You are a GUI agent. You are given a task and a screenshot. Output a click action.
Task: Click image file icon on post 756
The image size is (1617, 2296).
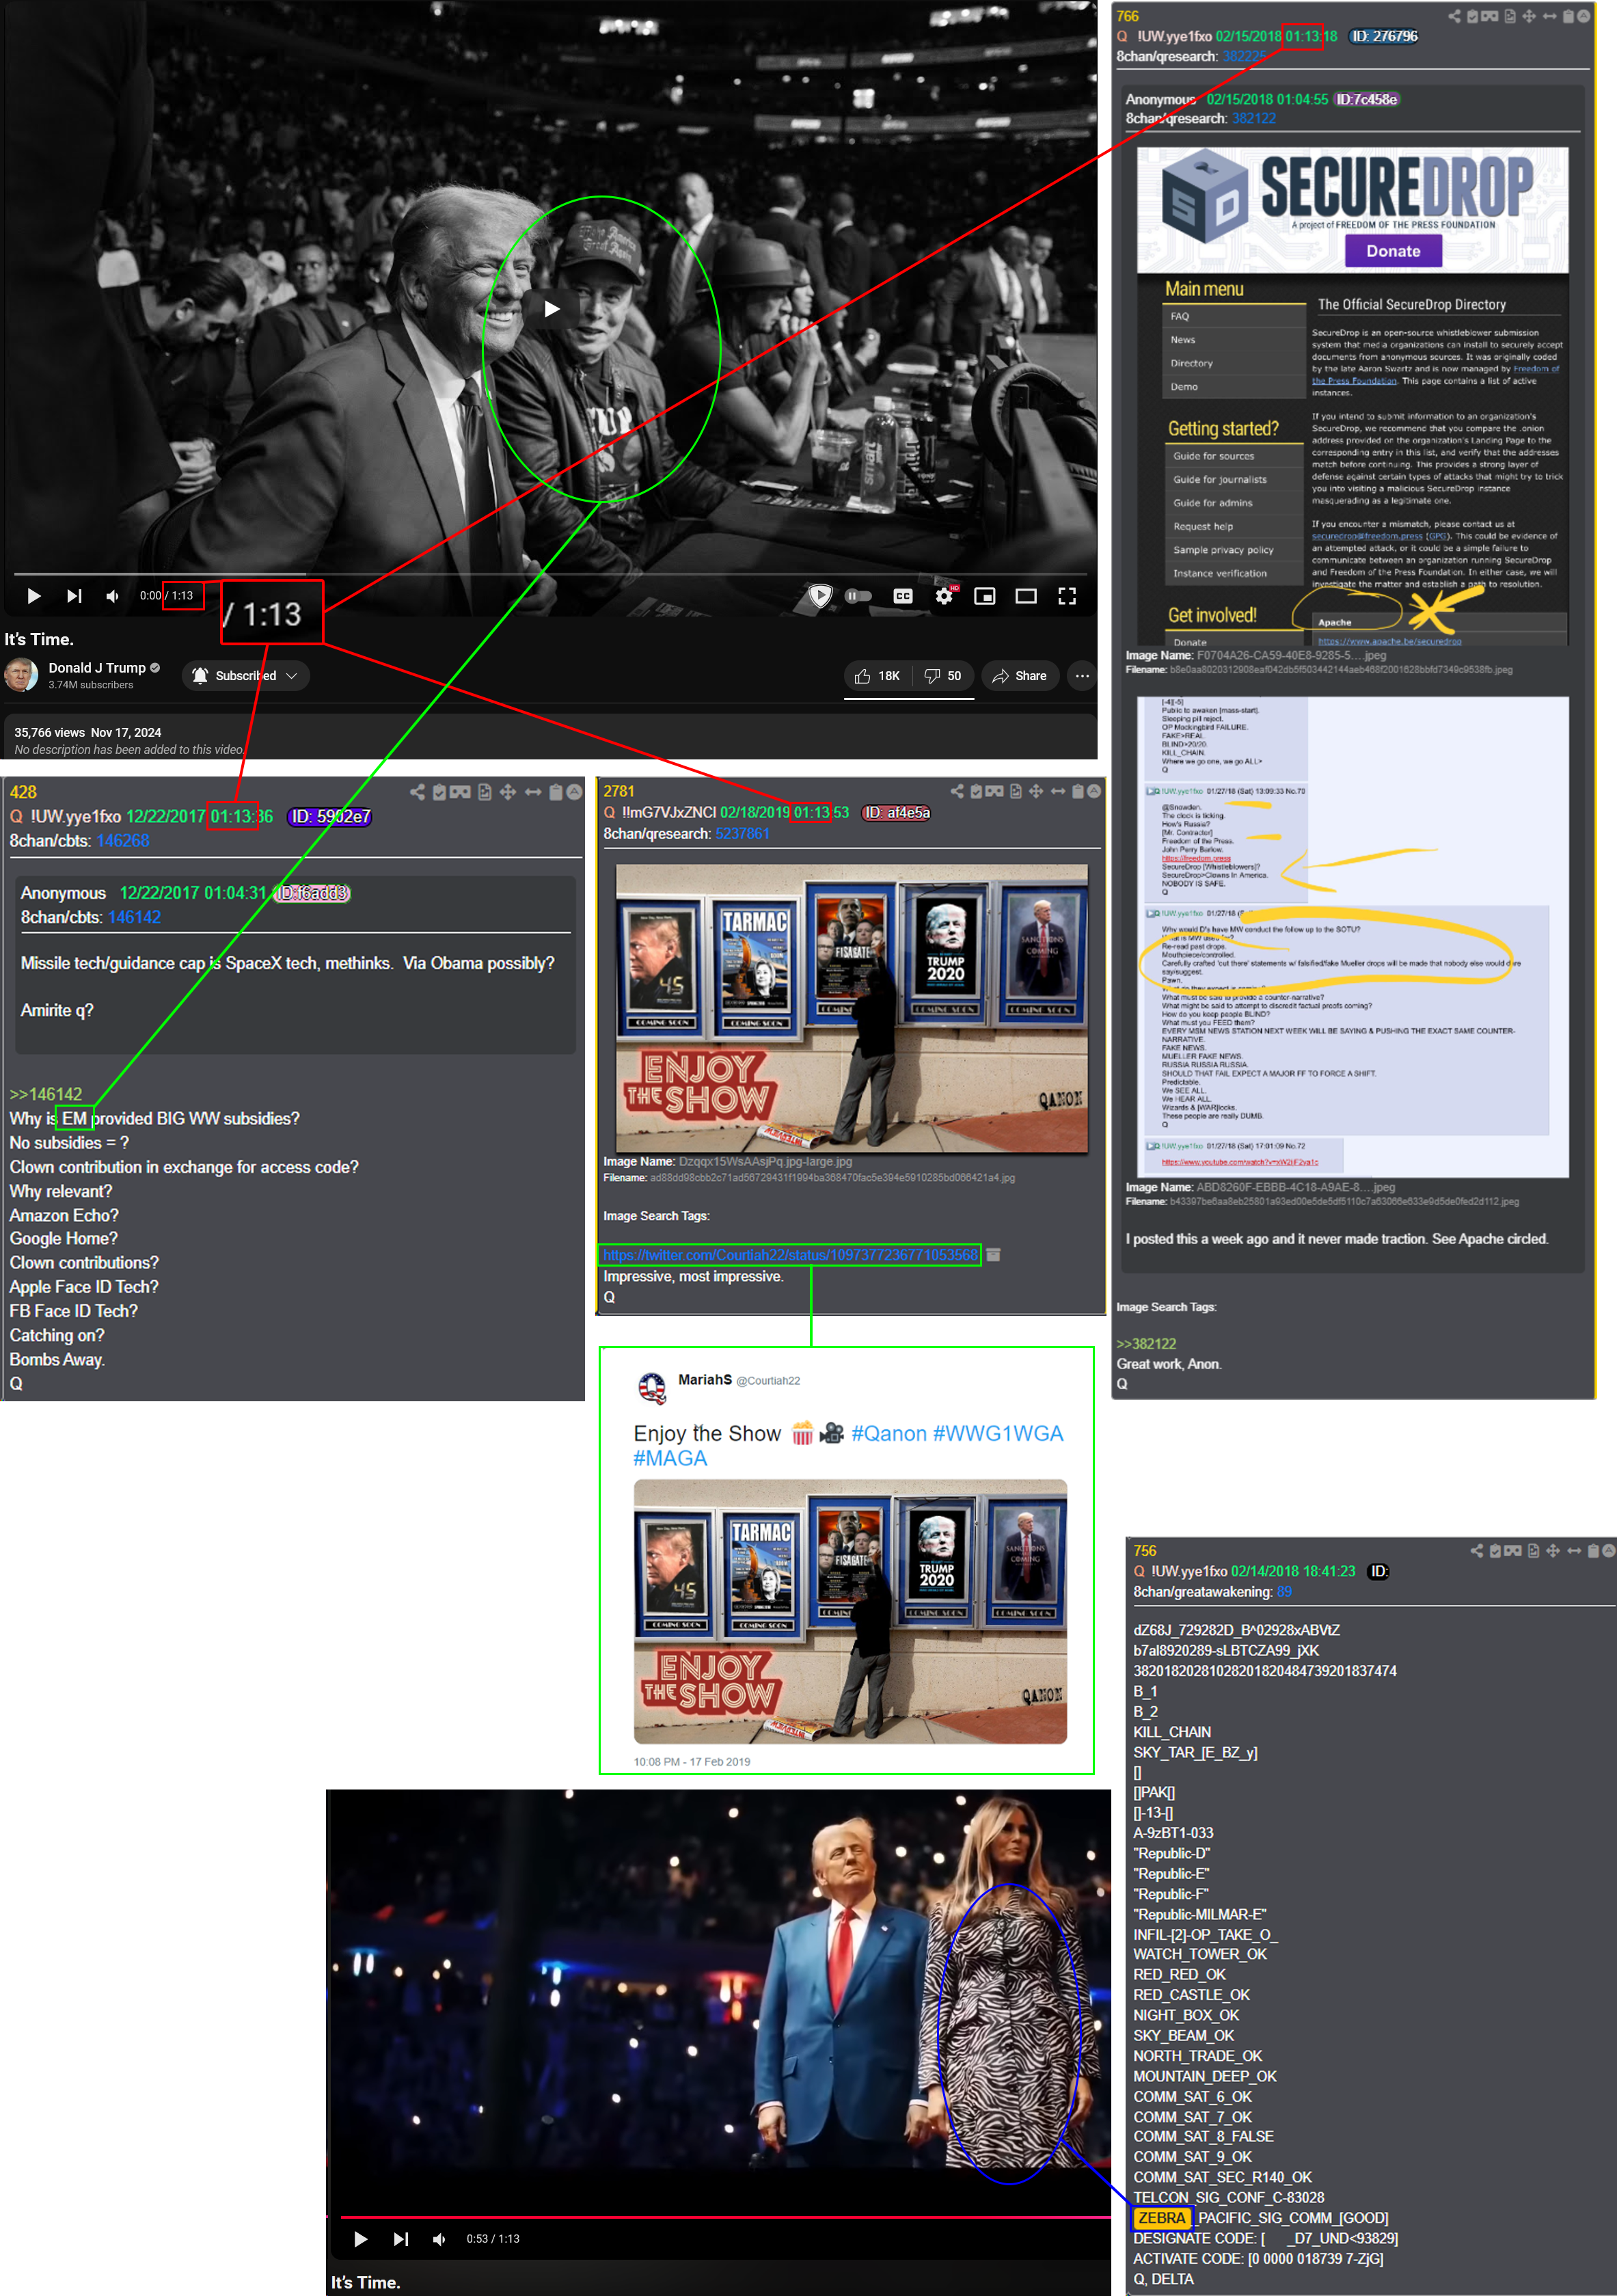coord(1533,1551)
